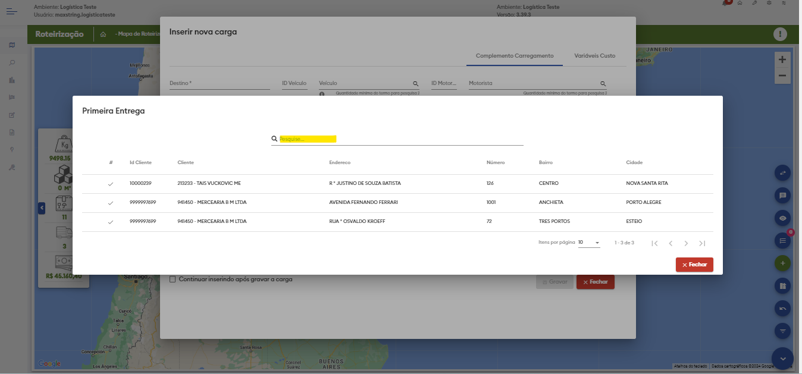
Task: Select checkmark for AVENIDA FERNANDO FERRARI row
Action: click(110, 203)
